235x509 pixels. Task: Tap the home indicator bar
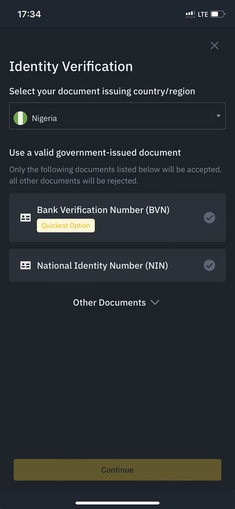point(117,503)
